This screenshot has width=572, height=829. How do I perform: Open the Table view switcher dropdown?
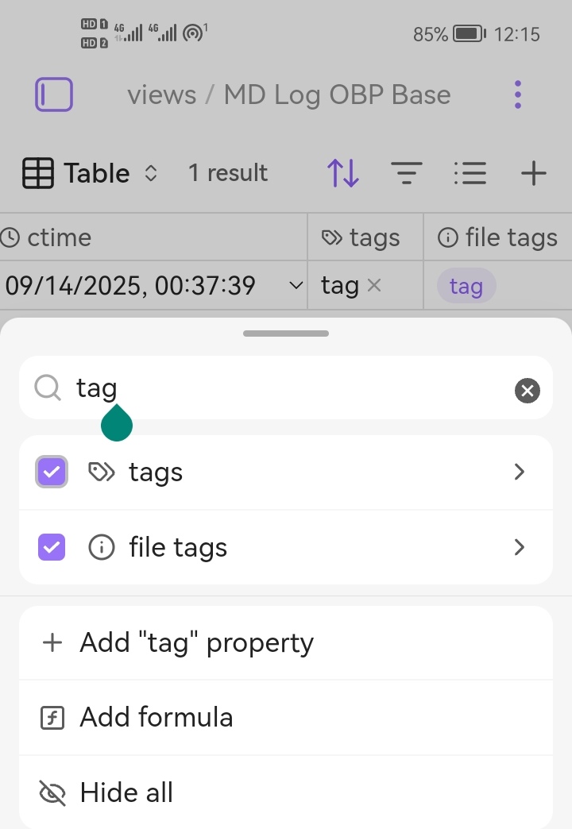click(91, 172)
